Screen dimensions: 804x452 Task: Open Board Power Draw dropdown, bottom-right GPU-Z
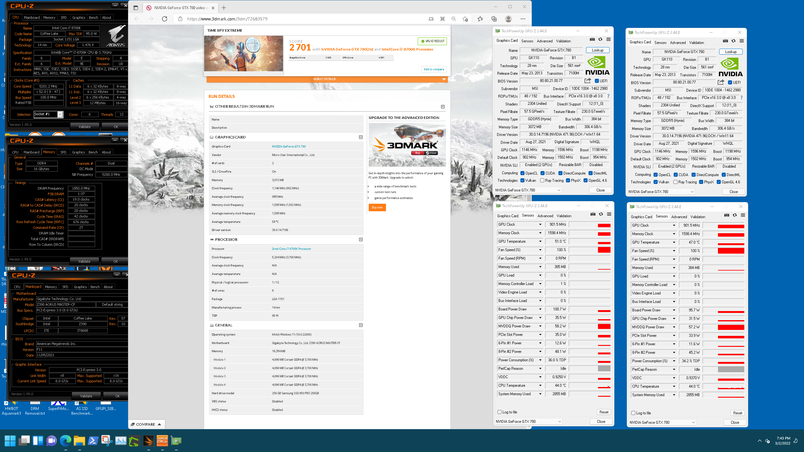point(674,310)
